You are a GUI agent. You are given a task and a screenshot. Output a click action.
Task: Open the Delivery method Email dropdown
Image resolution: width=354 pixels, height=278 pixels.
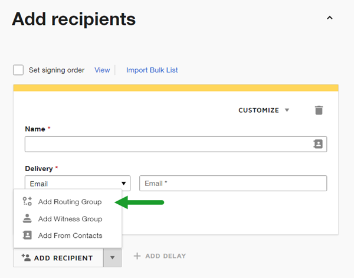coord(77,184)
